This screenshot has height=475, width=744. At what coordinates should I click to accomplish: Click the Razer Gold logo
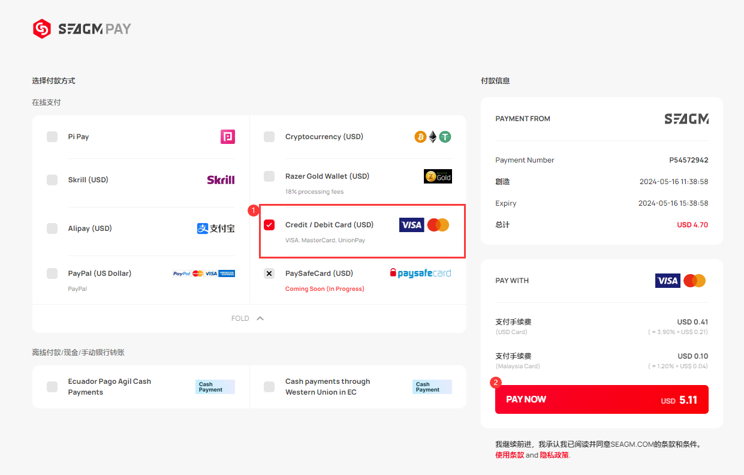tap(438, 176)
